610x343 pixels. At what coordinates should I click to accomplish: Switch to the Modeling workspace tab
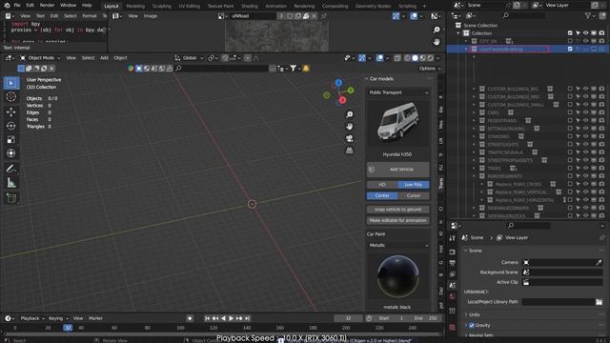point(135,6)
